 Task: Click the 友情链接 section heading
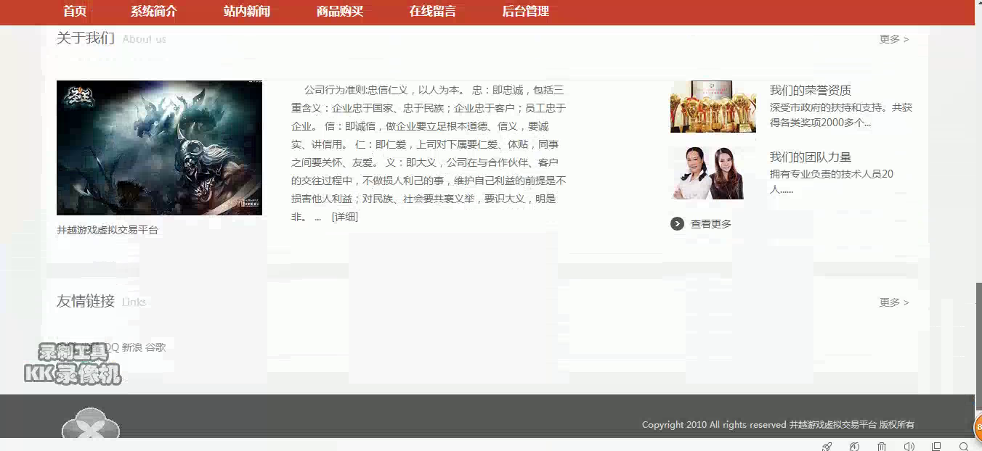(86, 301)
